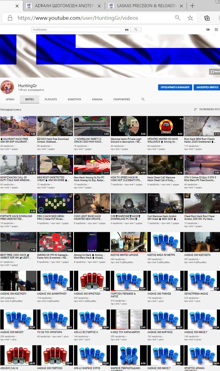This screenshot has height=371, width=220.
Task: Open the BEST FREE CSGO HACK thumbnail
Action: click(18, 242)
